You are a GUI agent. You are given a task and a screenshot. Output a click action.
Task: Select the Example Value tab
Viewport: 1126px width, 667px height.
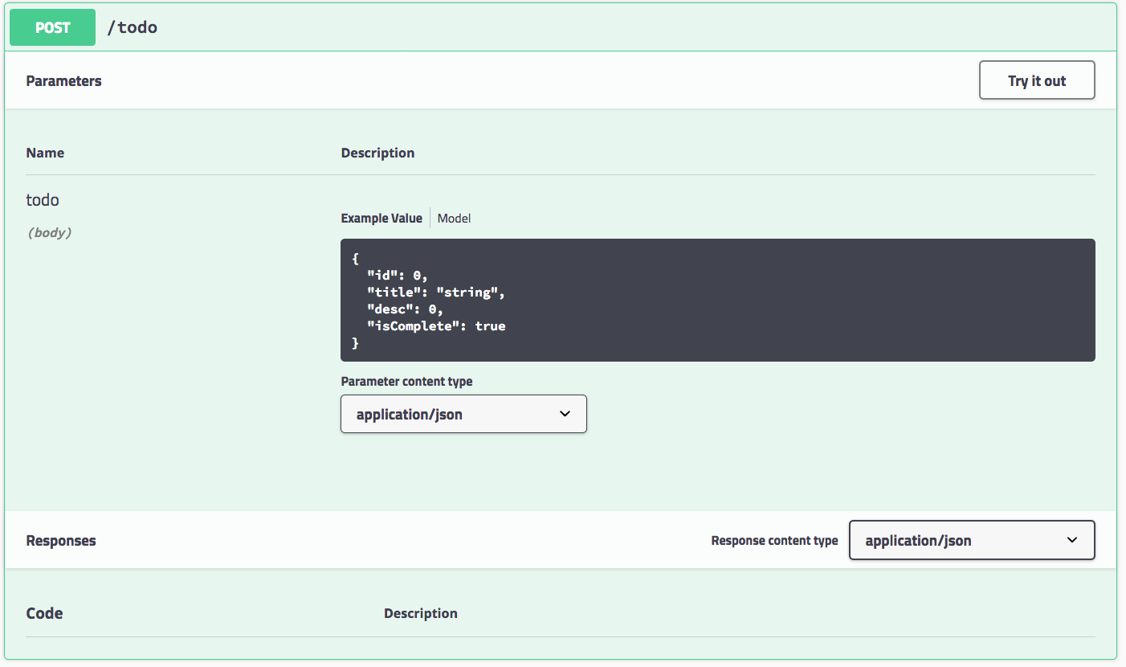[381, 218]
